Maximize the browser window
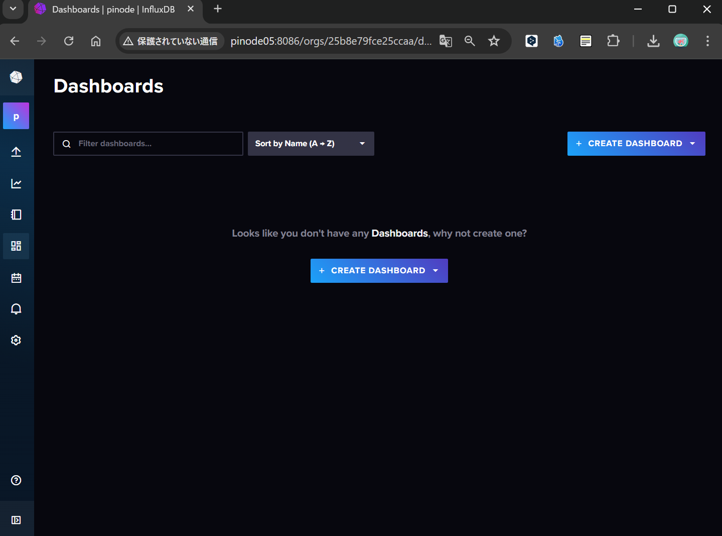 click(x=672, y=9)
